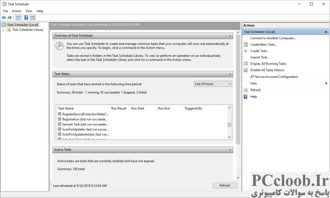Viewport: 330px width, 198px height.
Task: Open the Help menu
Action: point(40,11)
